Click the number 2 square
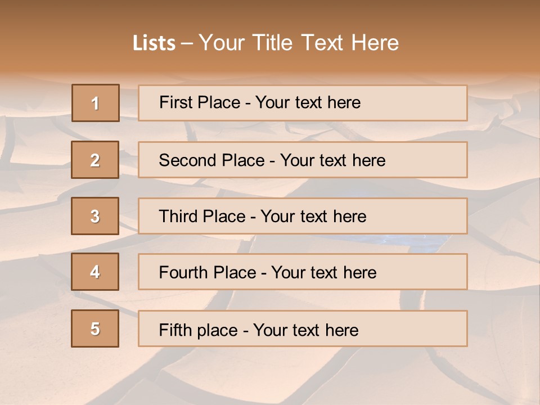Image resolution: width=540 pixels, height=405 pixels. [x=95, y=160]
